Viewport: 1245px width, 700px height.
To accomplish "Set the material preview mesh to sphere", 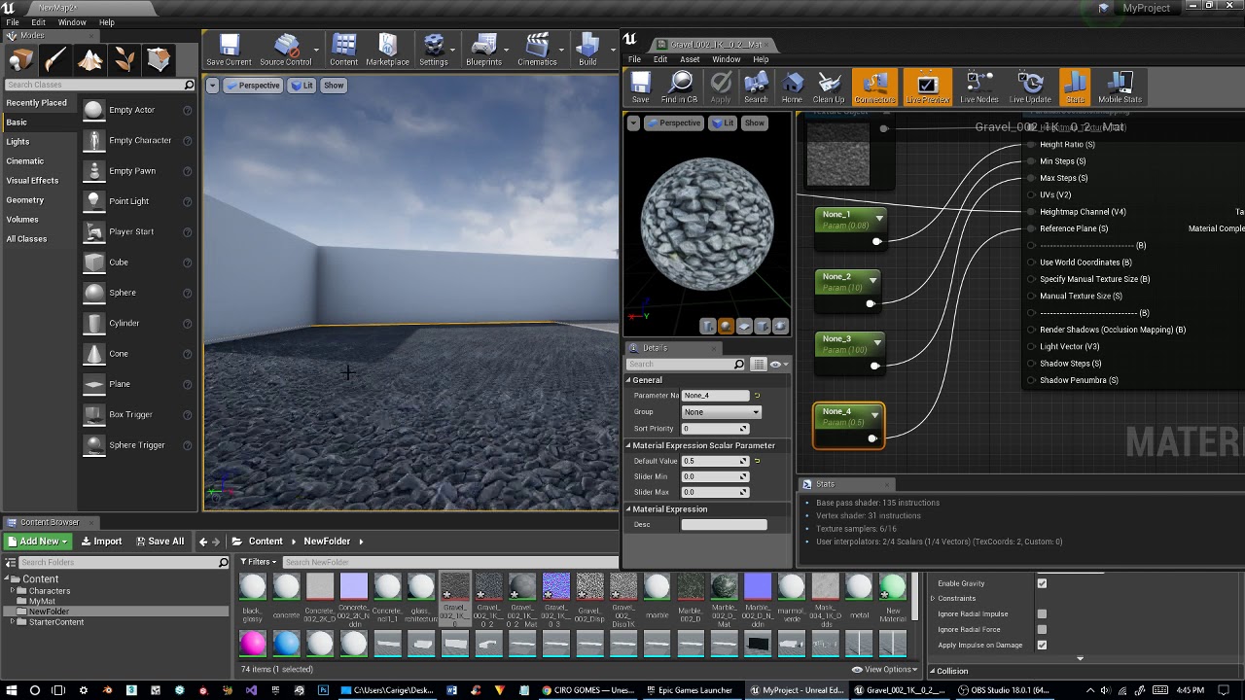I will 726,327.
